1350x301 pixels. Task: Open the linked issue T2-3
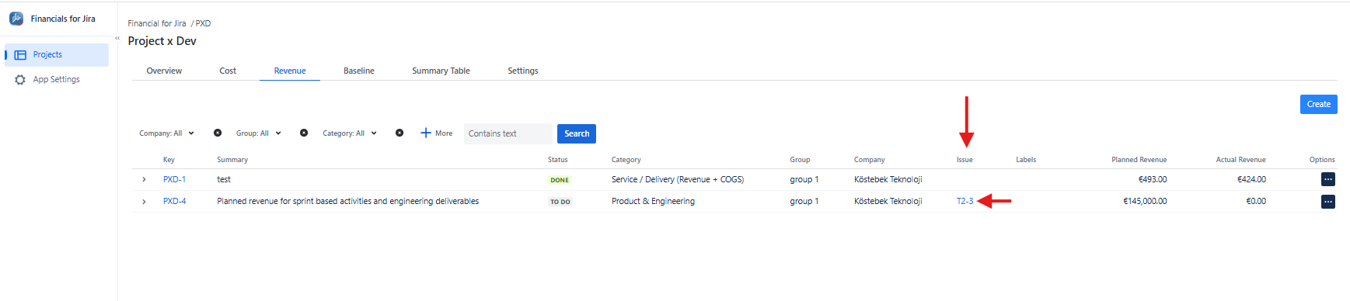(x=965, y=201)
